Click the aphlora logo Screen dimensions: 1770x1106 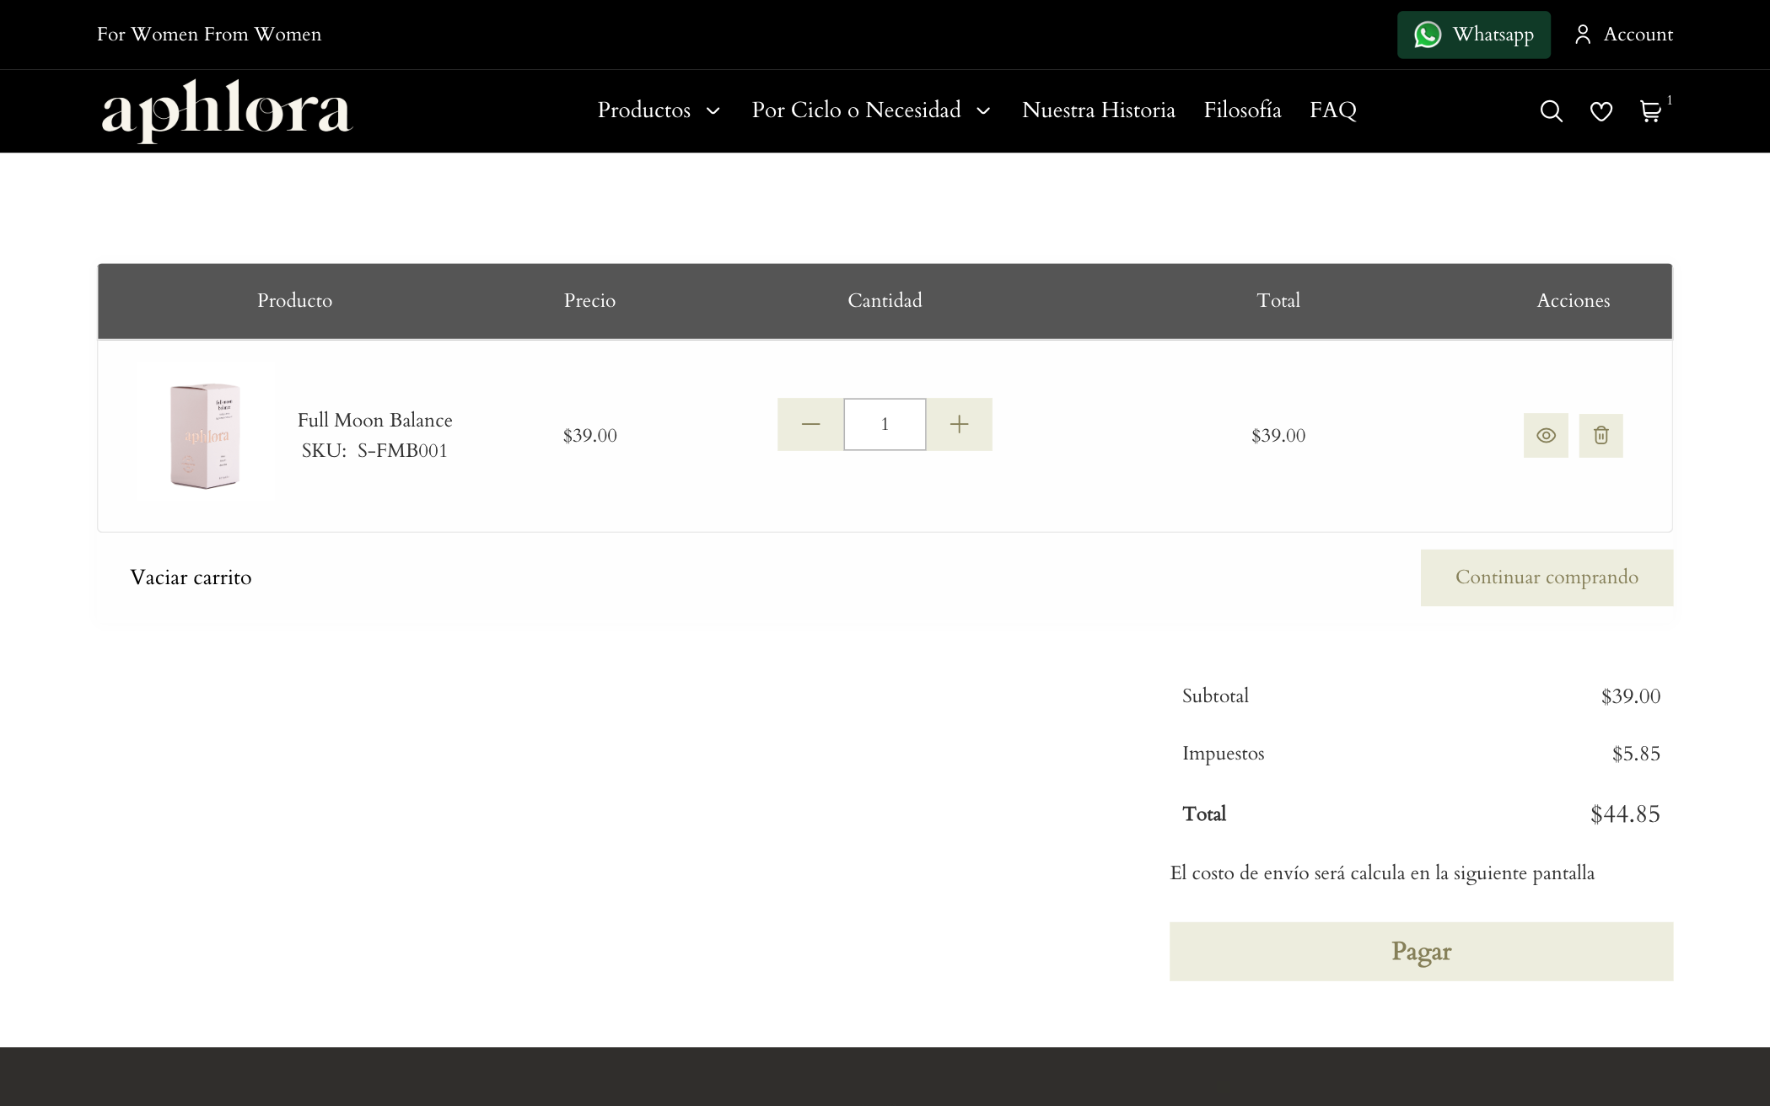pyautogui.click(x=226, y=110)
